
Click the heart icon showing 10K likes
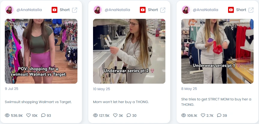click(29, 115)
